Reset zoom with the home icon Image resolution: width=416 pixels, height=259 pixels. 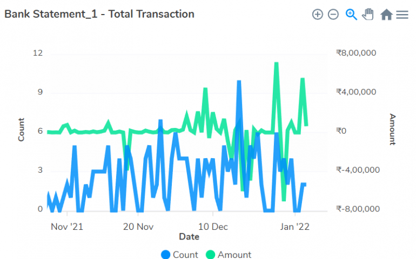[386, 15]
